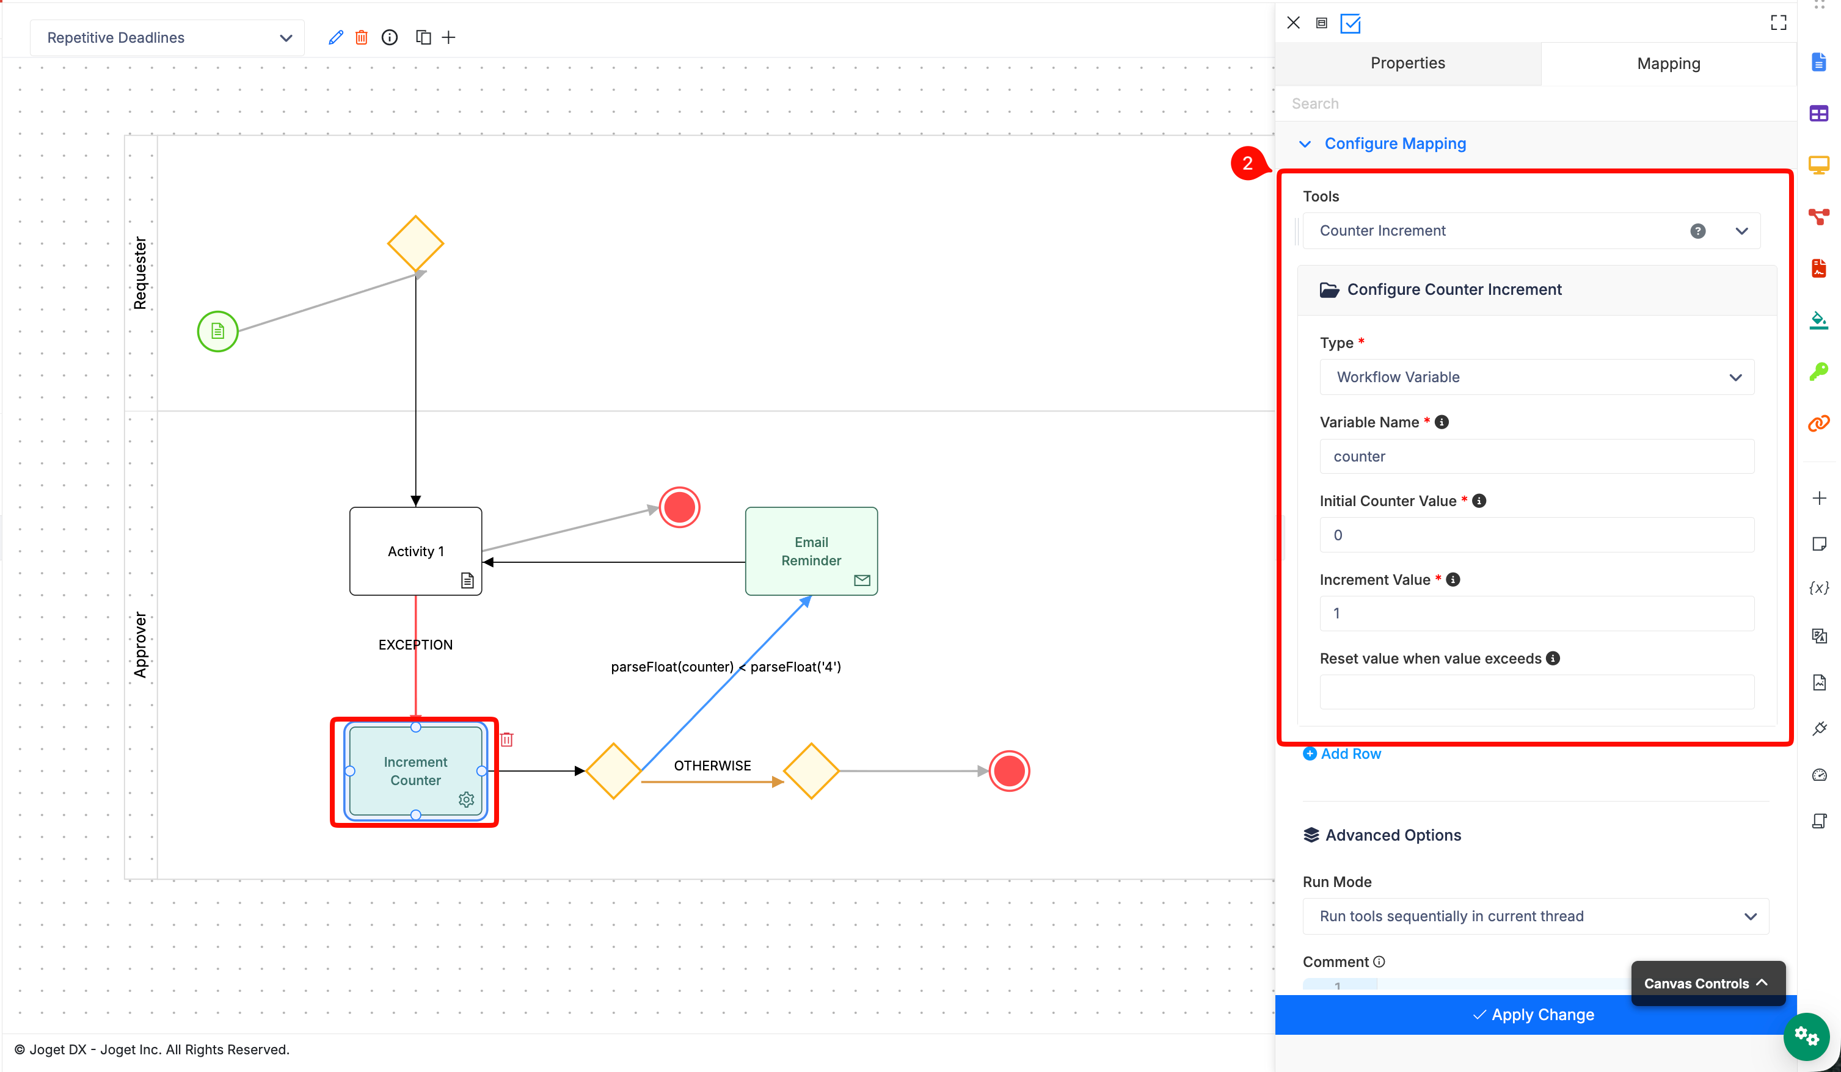Open the Type Workflow Variable dropdown

point(1536,377)
